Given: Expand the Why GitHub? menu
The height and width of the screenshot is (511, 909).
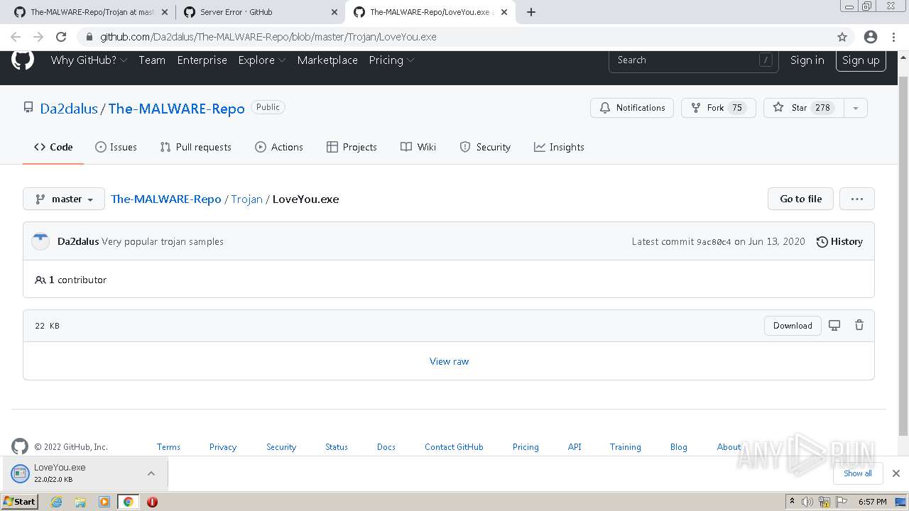Looking at the screenshot, I should [x=89, y=60].
